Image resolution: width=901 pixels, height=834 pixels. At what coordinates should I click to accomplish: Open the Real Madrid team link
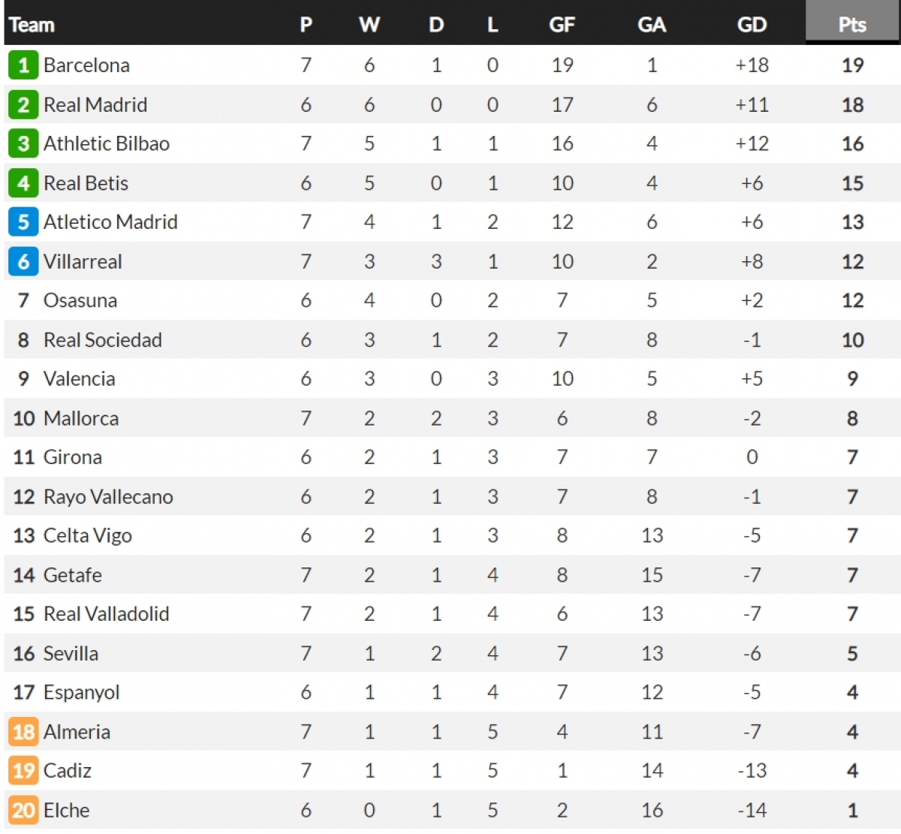coord(95,104)
